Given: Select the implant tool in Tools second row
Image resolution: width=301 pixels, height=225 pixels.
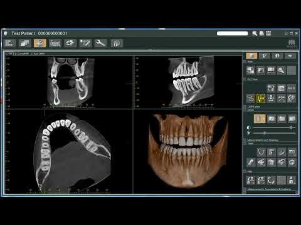Looking at the screenshot, I should pyautogui.click(x=251, y=162).
